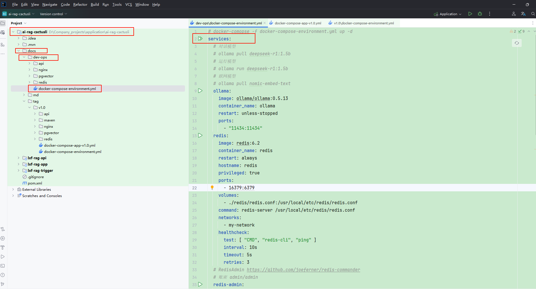Click the yellow intention lightbulb on line 22
Viewport: 536px width, 289px height.
tap(212, 188)
